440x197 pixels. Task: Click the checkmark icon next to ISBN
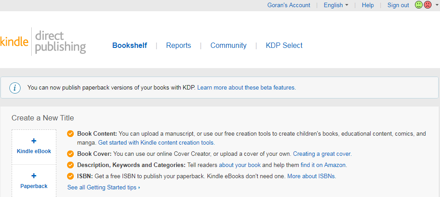click(71, 176)
